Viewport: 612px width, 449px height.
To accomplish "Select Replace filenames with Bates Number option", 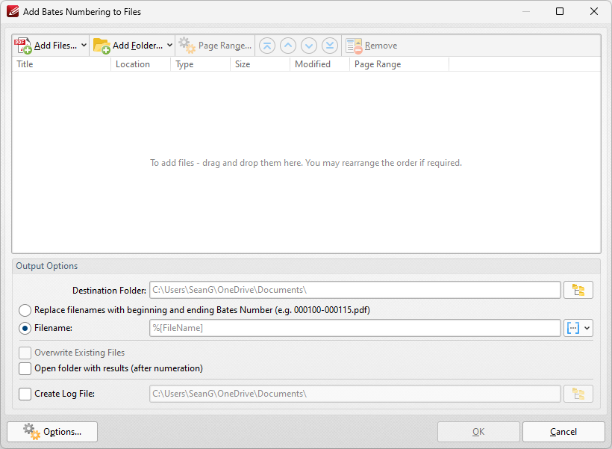I will click(x=25, y=310).
